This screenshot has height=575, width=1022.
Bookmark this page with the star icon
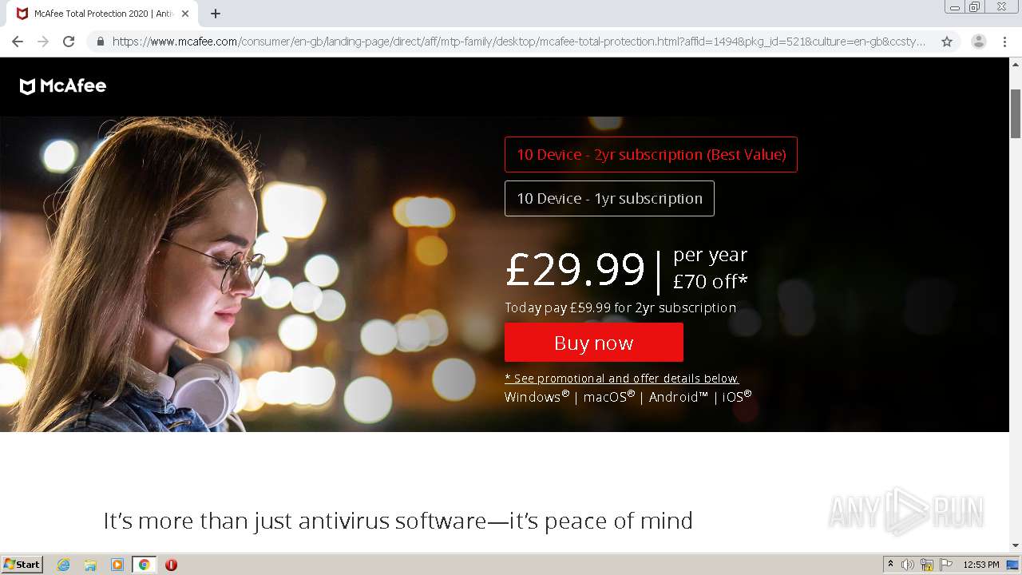[947, 42]
